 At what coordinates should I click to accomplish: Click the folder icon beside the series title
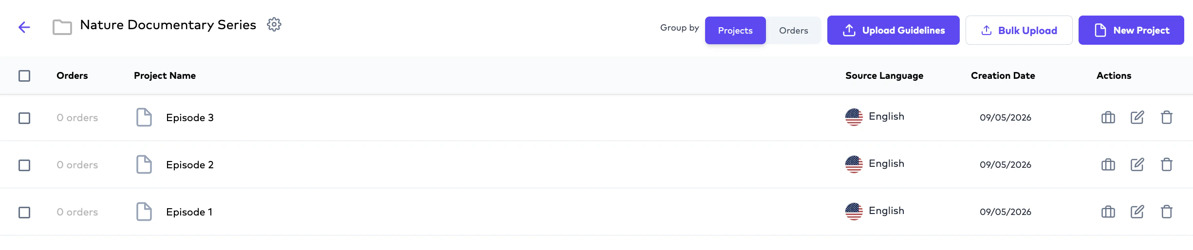[x=62, y=27]
